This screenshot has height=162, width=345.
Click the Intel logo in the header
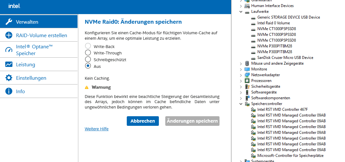pos(14,6)
